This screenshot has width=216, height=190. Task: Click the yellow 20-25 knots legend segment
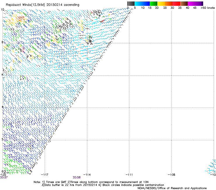click(161, 4)
